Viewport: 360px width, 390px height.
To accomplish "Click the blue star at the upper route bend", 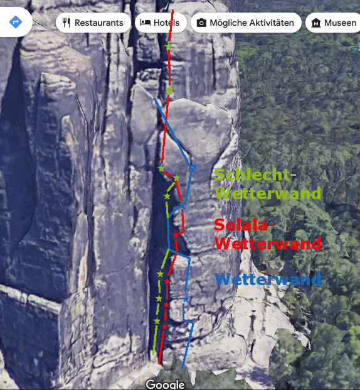I will (194, 166).
